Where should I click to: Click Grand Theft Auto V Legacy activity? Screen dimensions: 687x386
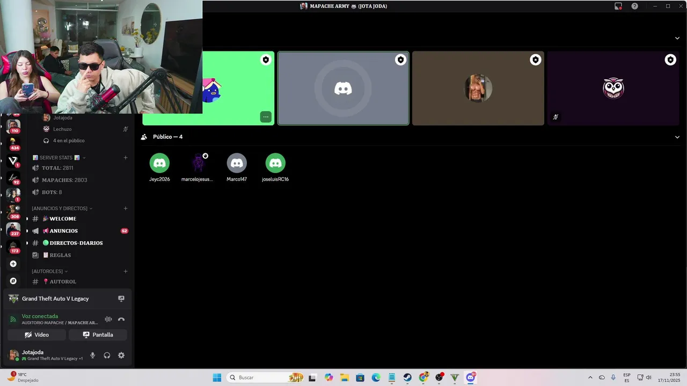[x=55, y=299]
